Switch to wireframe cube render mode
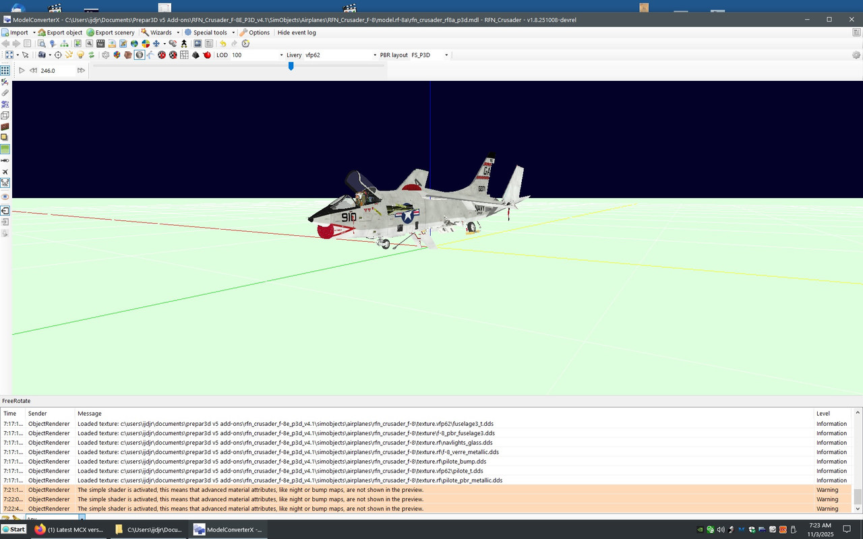Image resolution: width=863 pixels, height=539 pixels. (x=105, y=55)
